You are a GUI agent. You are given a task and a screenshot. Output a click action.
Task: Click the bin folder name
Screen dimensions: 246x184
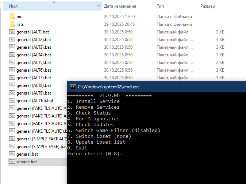tap(19, 17)
